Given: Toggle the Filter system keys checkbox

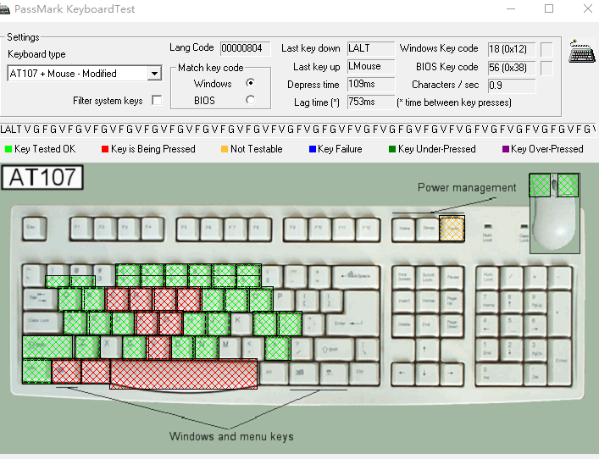Looking at the screenshot, I should 156,100.
